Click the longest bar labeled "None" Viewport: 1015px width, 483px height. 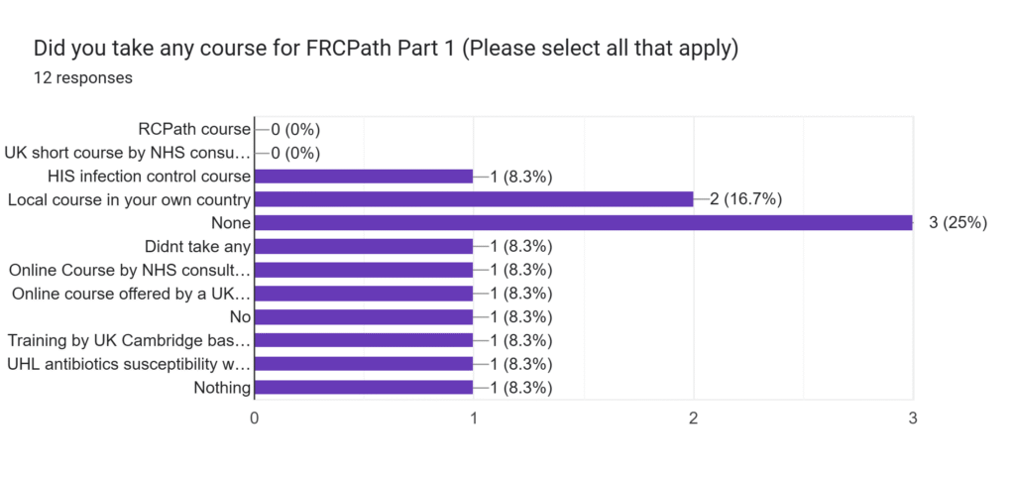pos(583,222)
